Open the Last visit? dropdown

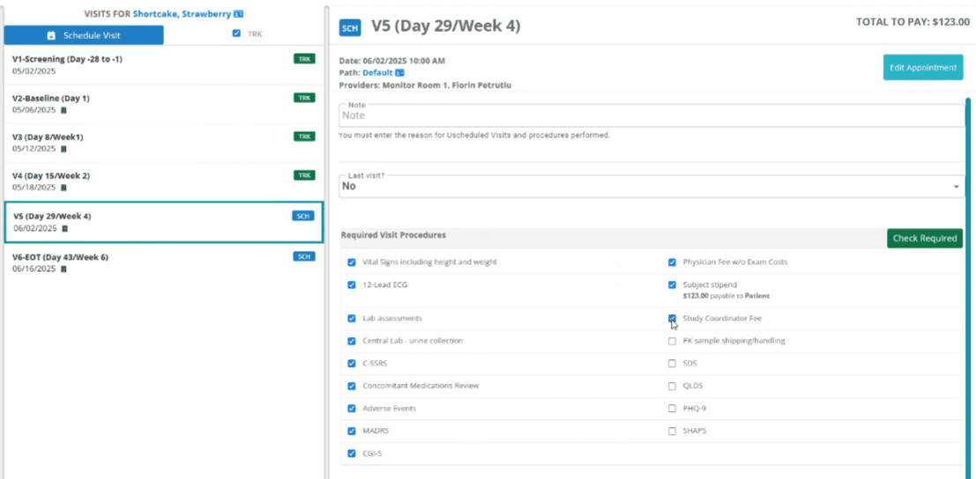tap(652, 187)
